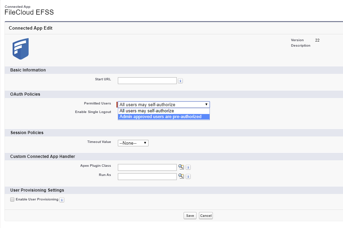Viewport: 343px width, 228px height.
Task: Cancel editing the connected app
Action: [x=205, y=215]
